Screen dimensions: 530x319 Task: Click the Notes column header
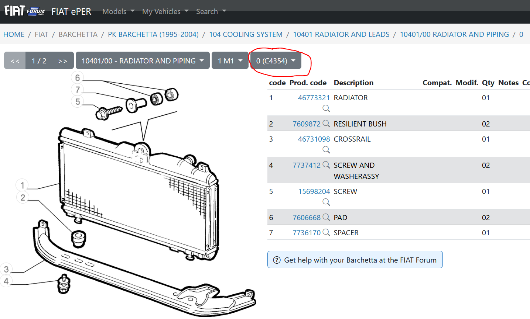(x=509, y=83)
